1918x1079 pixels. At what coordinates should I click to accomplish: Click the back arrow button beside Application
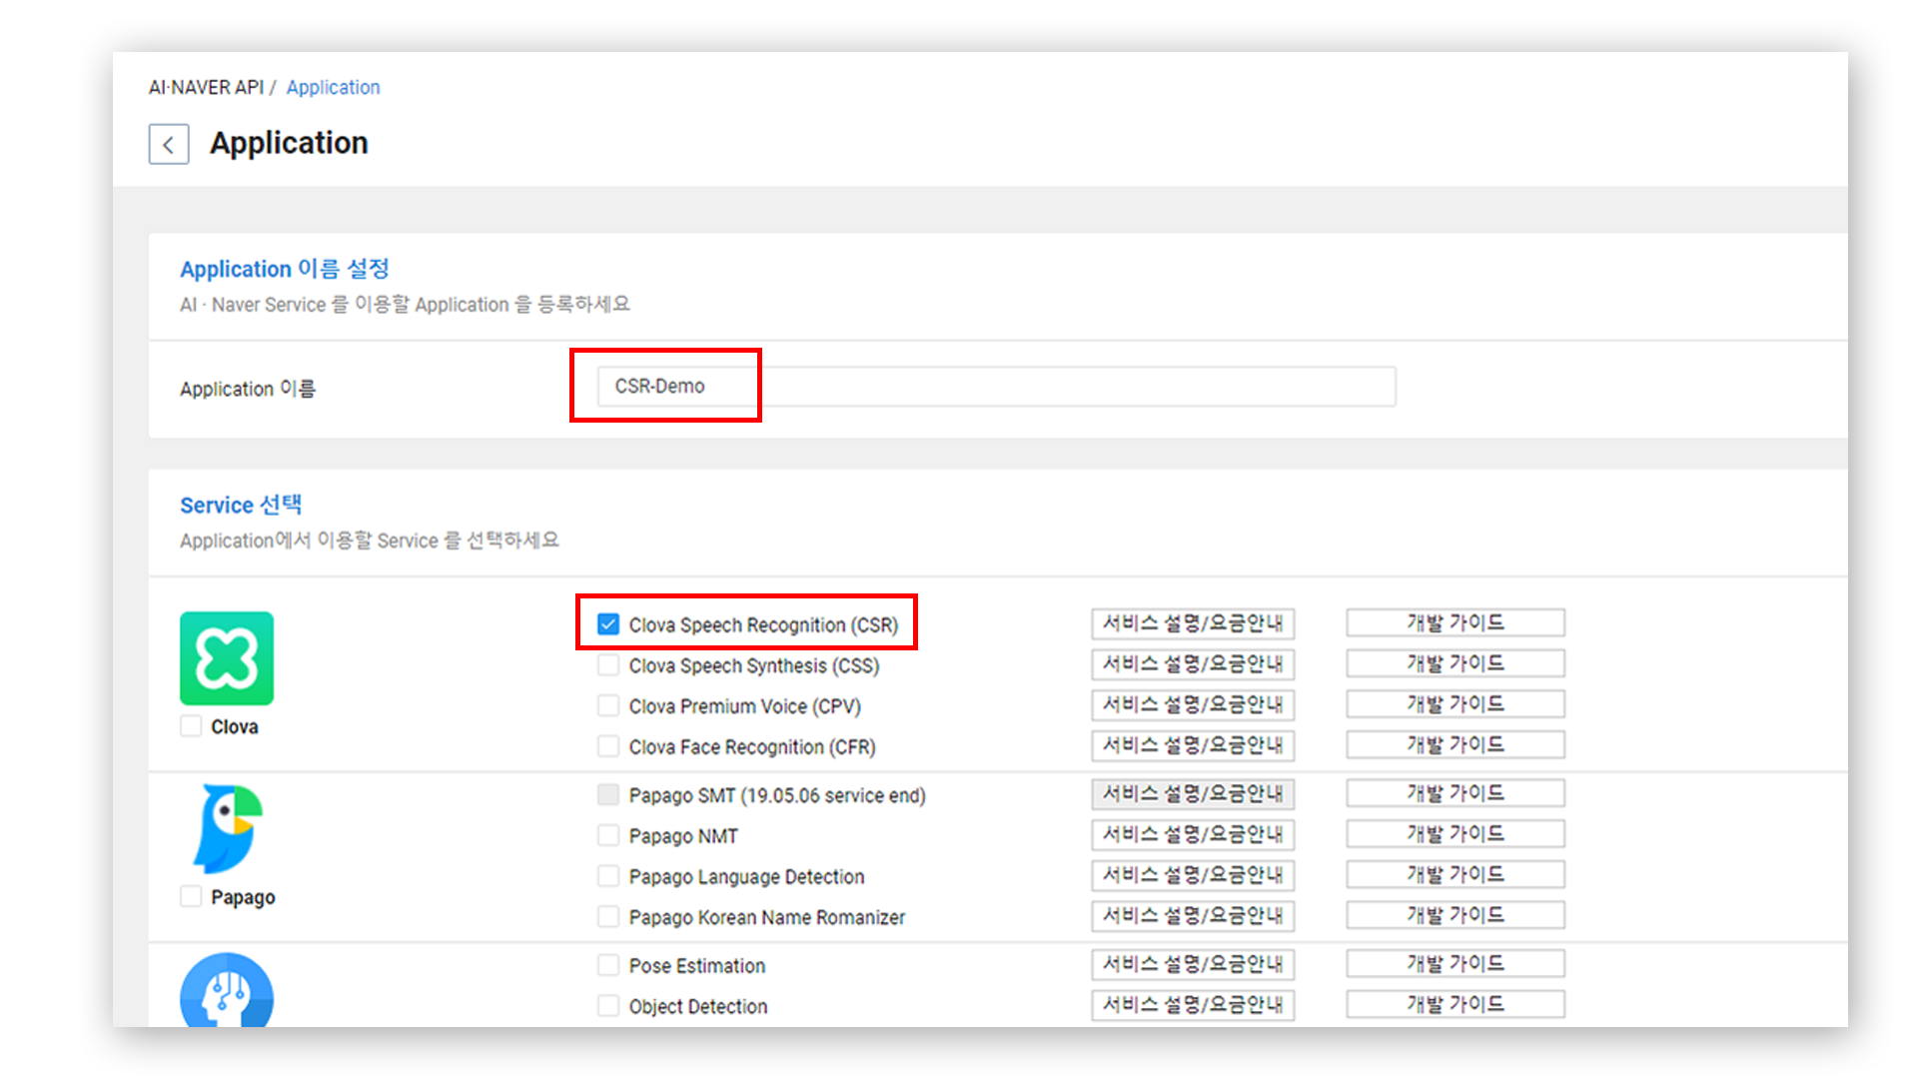(x=169, y=144)
